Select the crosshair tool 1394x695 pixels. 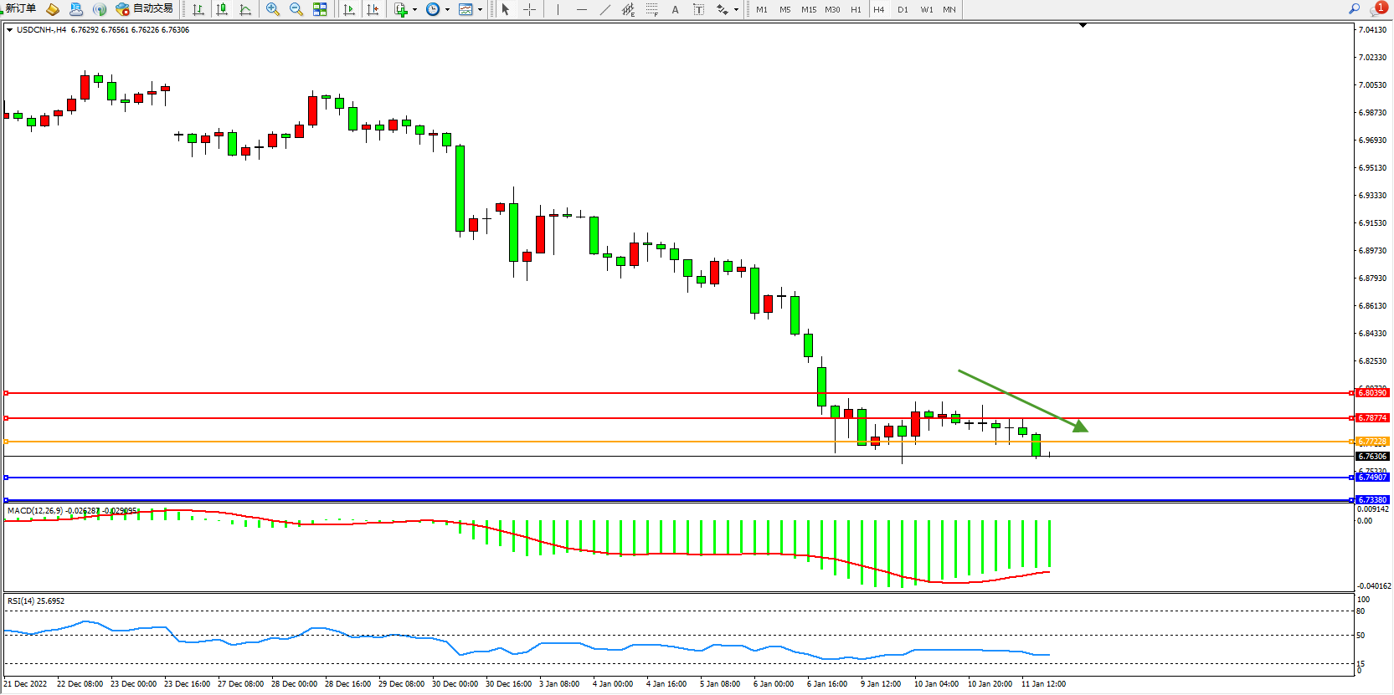pos(529,10)
